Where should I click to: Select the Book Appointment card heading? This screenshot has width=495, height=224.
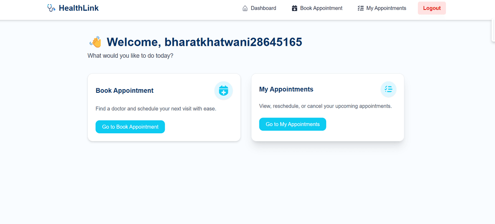[125, 90]
